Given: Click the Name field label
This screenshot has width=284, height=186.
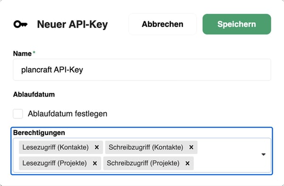Looking at the screenshot, I should (22, 54).
